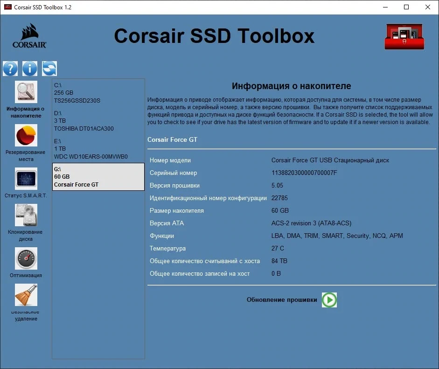Viewport: 439px width, 369px height.
Task: Click the 'Версия прошивки' field label
Action: pos(174,185)
